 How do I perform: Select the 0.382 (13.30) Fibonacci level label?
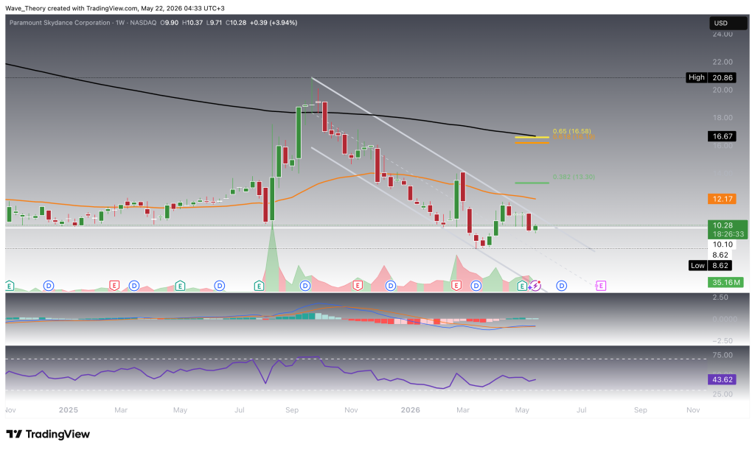574,177
